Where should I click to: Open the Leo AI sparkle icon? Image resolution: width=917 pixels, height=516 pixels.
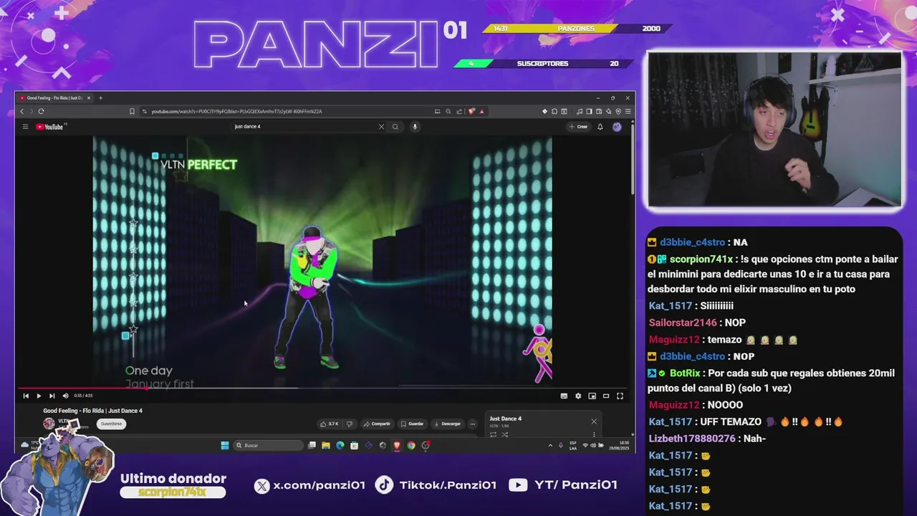pos(609,111)
